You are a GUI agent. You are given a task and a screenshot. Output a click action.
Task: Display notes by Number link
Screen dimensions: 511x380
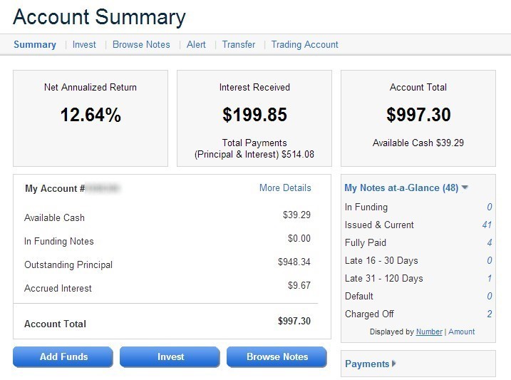[429, 332]
